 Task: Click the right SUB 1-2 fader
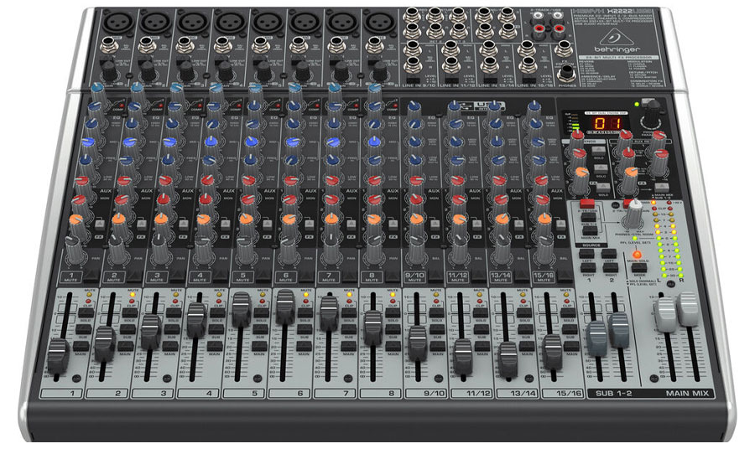pos(619,330)
